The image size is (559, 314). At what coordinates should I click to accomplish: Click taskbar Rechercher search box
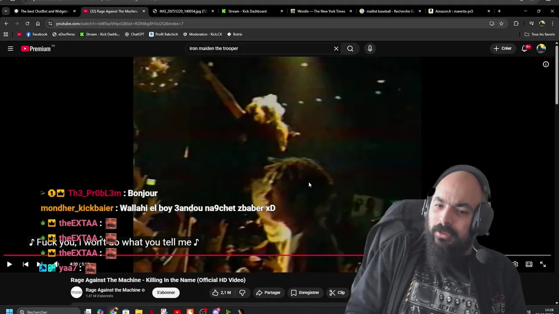48,311
